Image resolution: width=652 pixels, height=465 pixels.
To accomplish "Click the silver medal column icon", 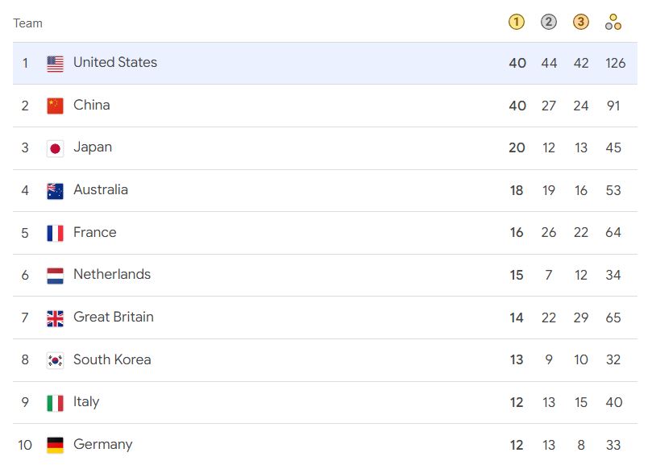I will [x=549, y=22].
